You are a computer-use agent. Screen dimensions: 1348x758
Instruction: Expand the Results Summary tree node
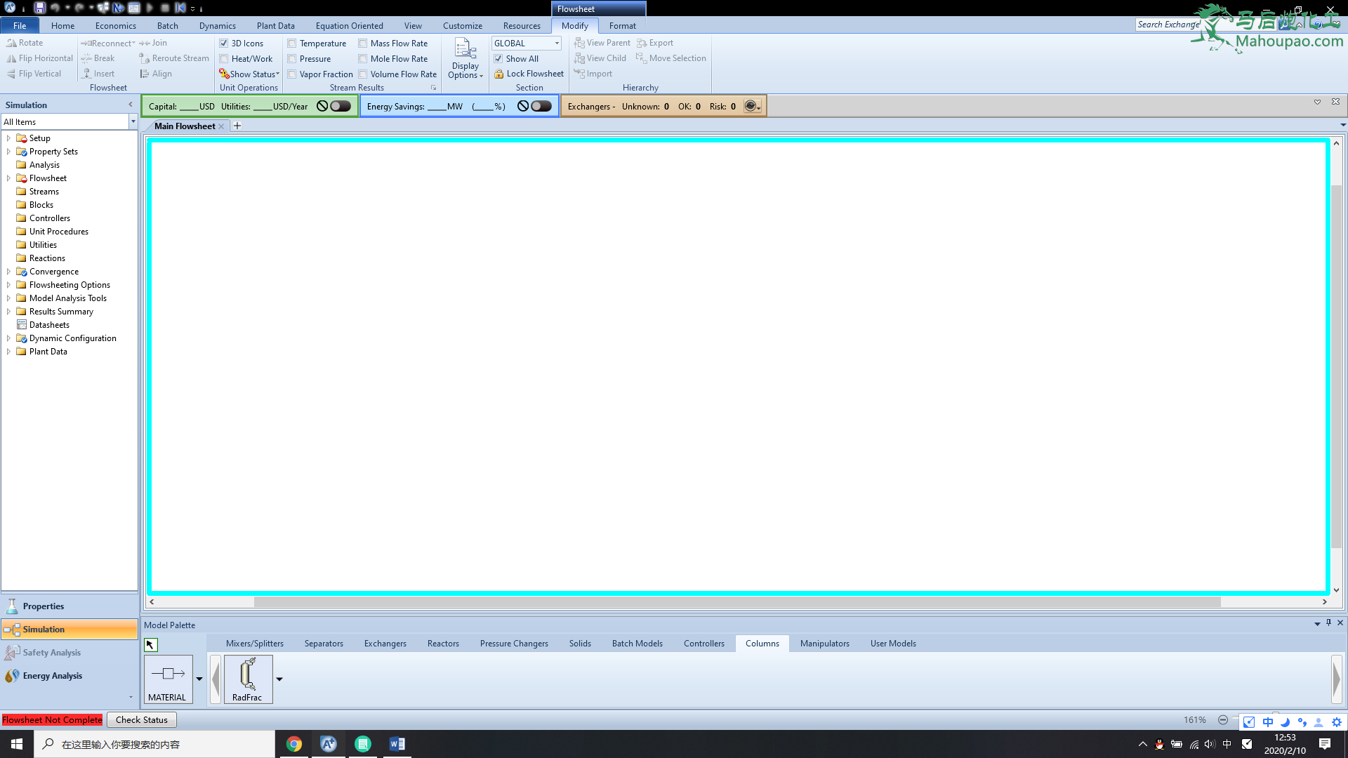(8, 312)
